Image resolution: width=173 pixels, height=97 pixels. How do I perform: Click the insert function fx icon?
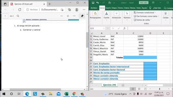click(x=124, y=28)
